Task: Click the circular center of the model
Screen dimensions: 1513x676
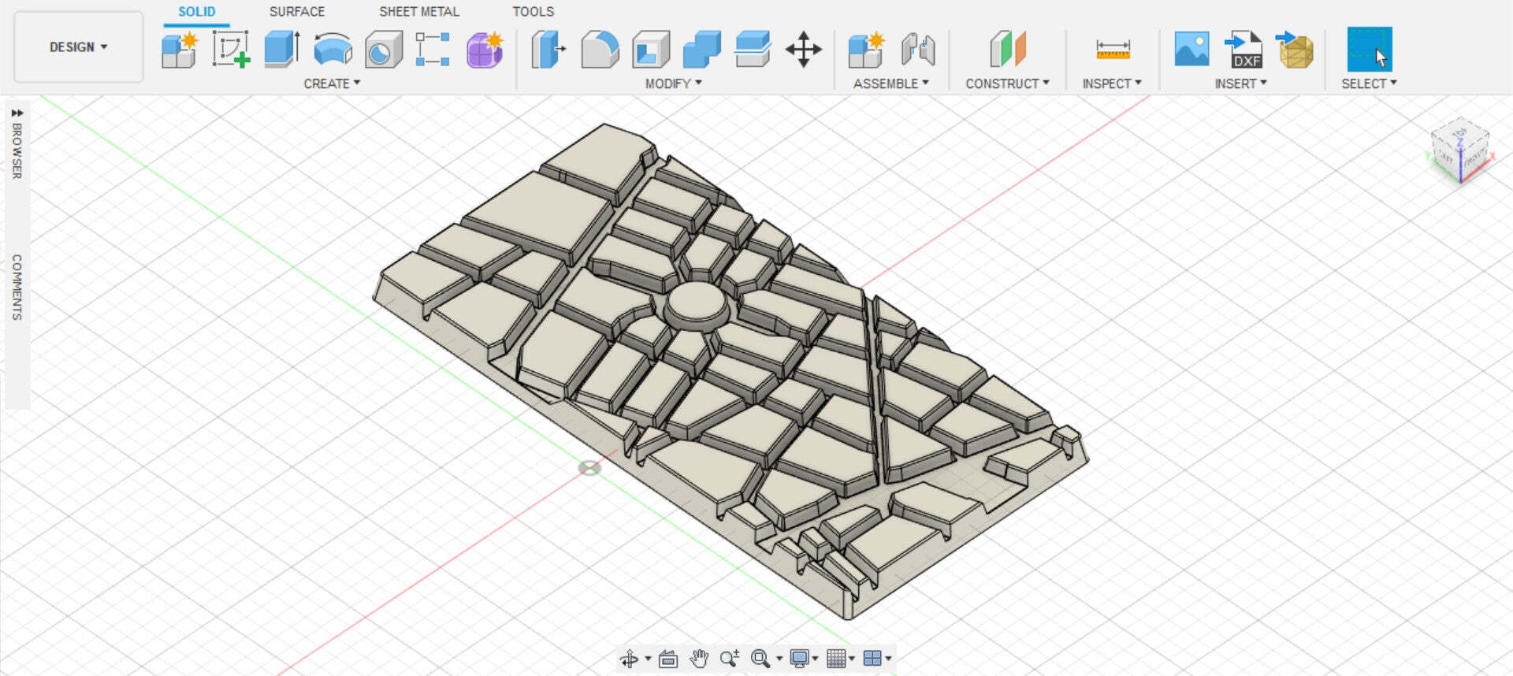Action: click(697, 302)
